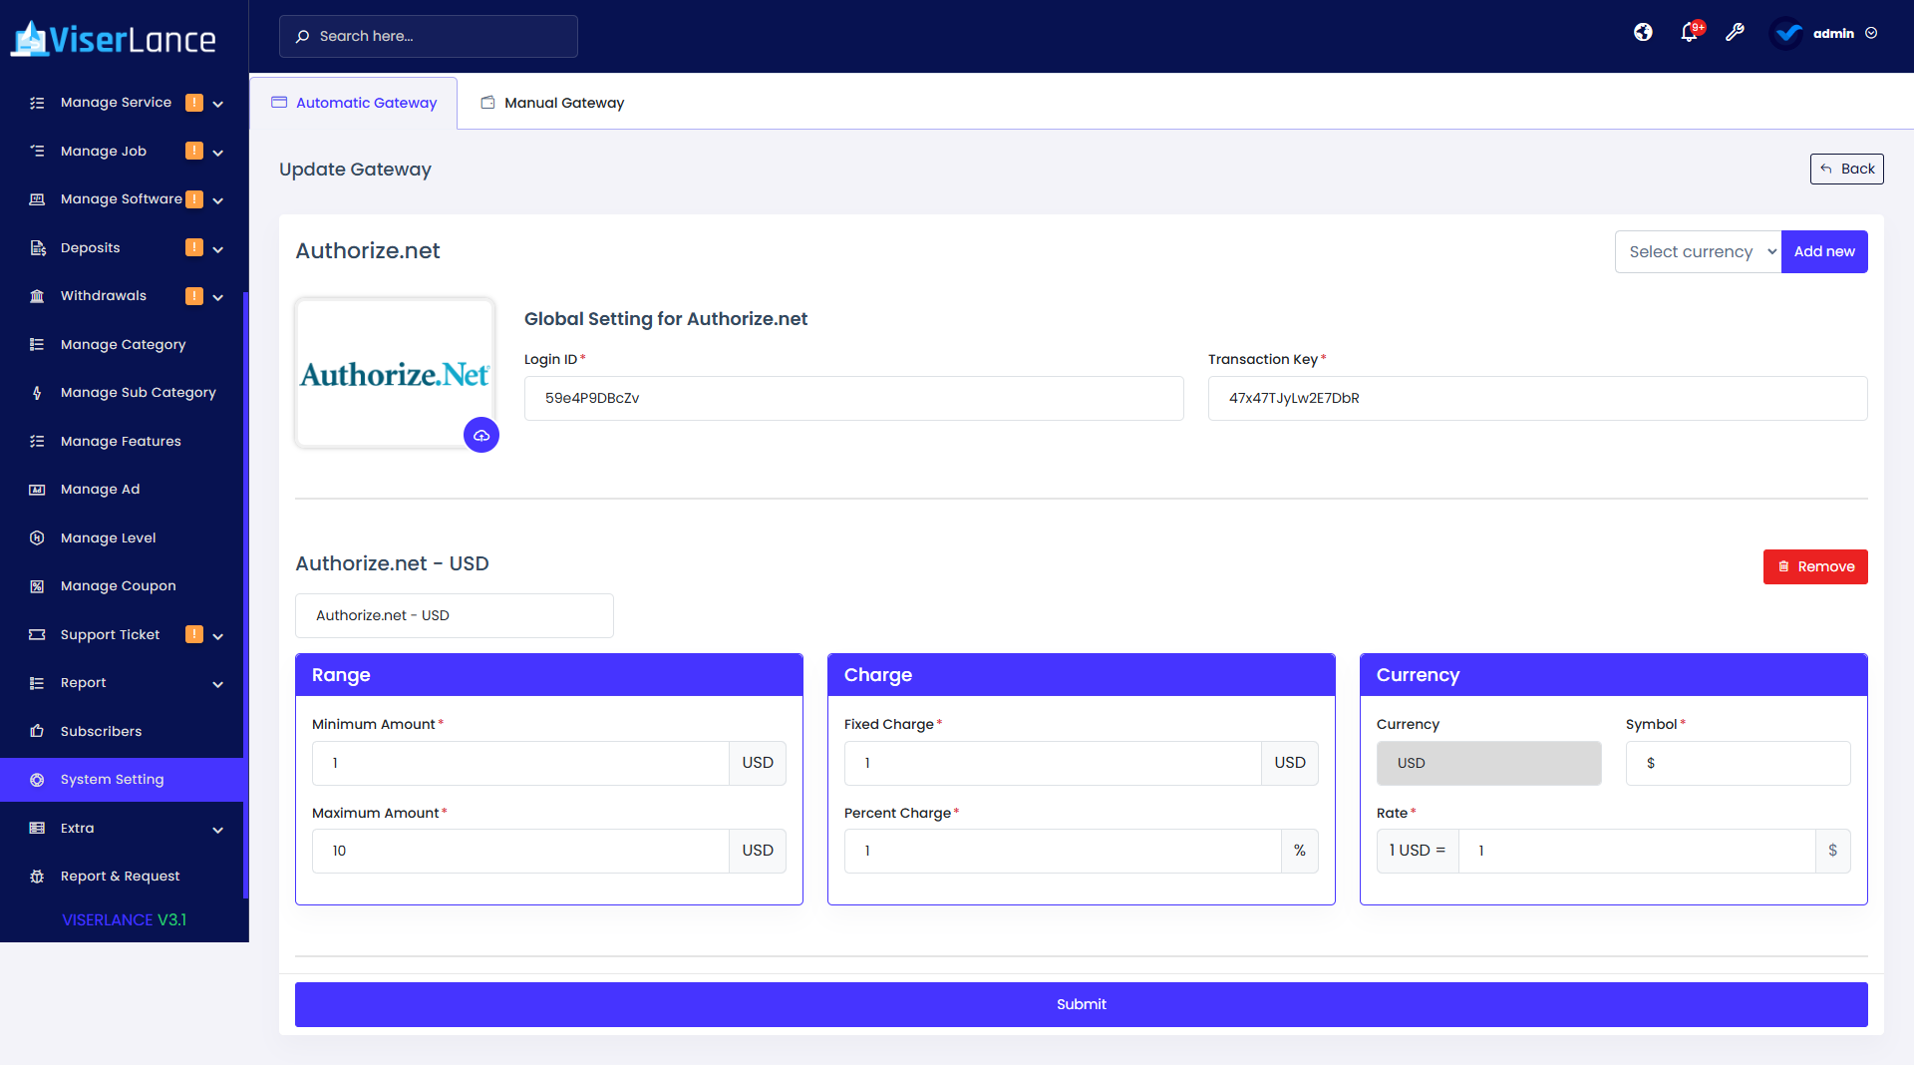Click the Deposits alert badge

[194, 247]
